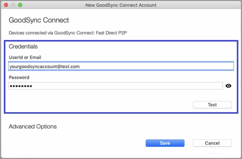
Task: Toggle password visibility with the eye icon
Action: 228,86
